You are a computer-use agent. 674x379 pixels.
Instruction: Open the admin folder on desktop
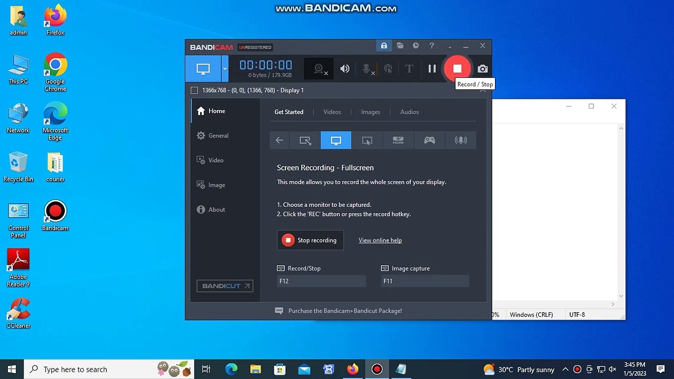point(18,22)
